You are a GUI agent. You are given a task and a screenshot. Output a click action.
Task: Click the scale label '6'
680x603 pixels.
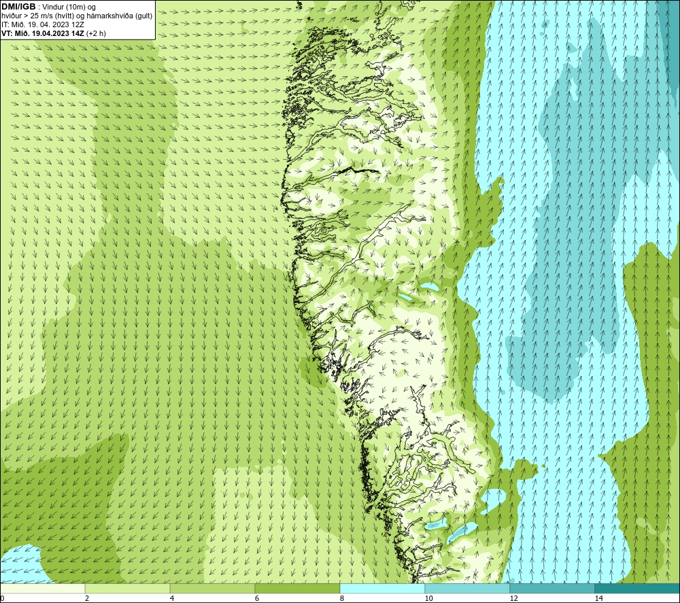pos(257,598)
